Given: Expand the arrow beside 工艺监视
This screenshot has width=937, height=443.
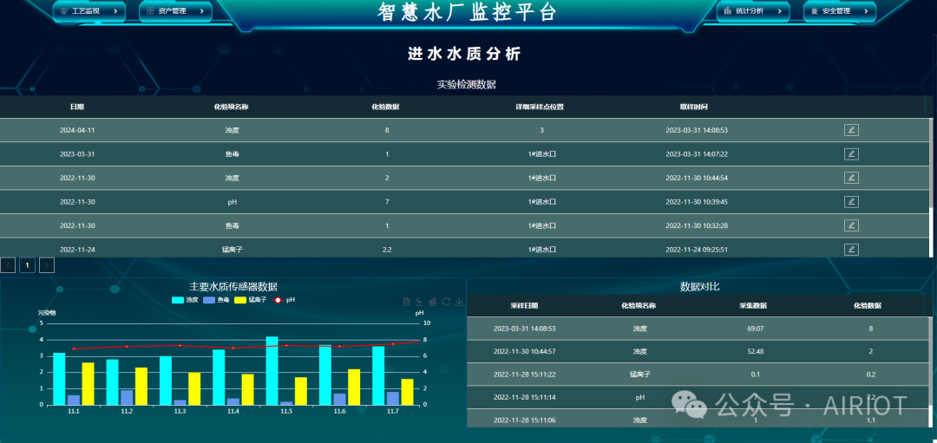Looking at the screenshot, I should coord(115,10).
